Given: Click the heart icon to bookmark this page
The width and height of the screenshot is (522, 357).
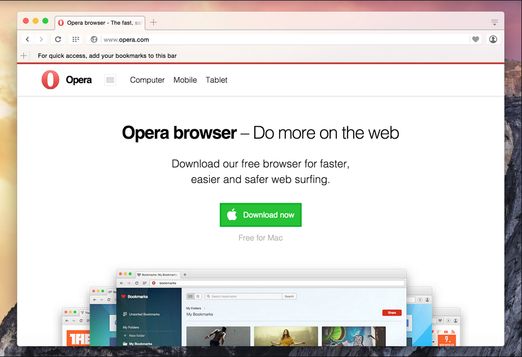Looking at the screenshot, I should [x=475, y=39].
